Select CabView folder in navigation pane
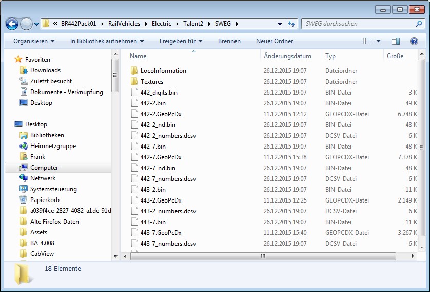Image resolution: width=430 pixels, height=292 pixels. (x=42, y=254)
